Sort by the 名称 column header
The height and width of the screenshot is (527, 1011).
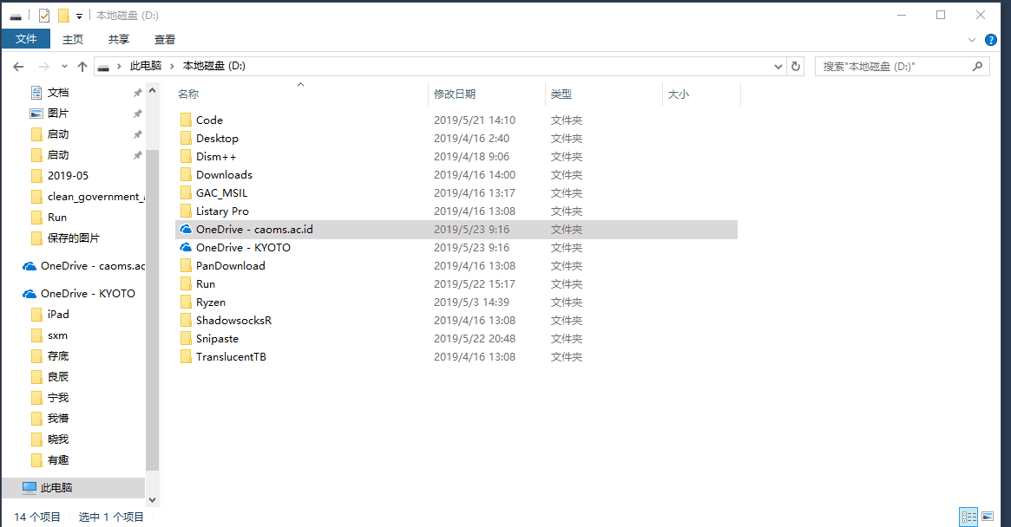188,94
